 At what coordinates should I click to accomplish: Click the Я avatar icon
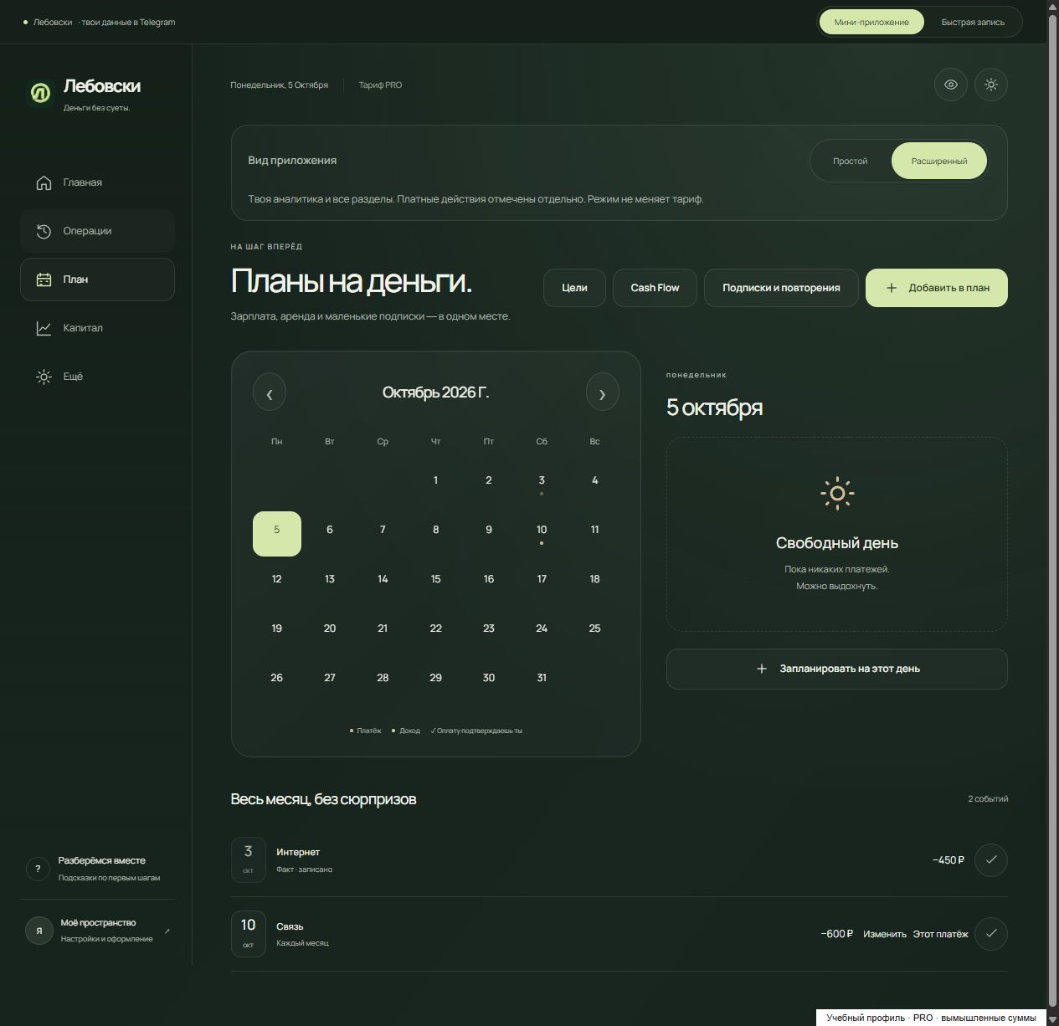39,931
